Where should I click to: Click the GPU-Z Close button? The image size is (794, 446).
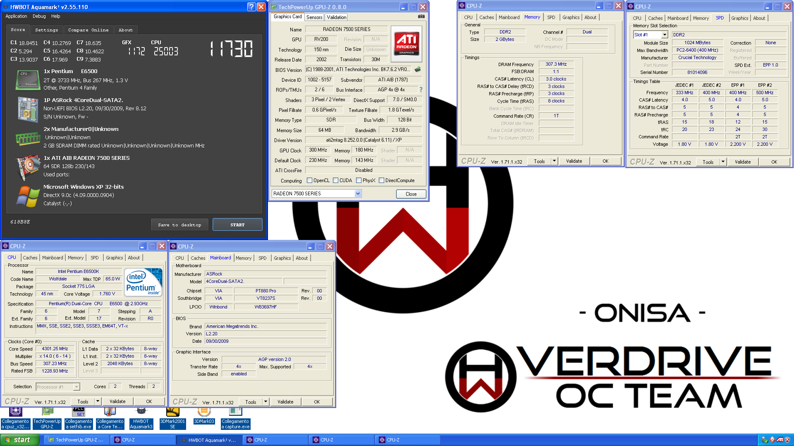pos(411,194)
